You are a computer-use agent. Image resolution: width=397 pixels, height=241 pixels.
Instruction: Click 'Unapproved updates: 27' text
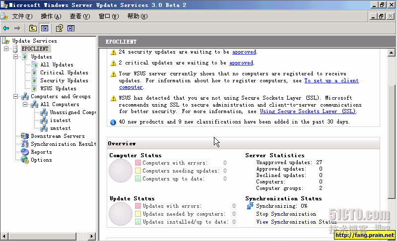click(x=289, y=162)
